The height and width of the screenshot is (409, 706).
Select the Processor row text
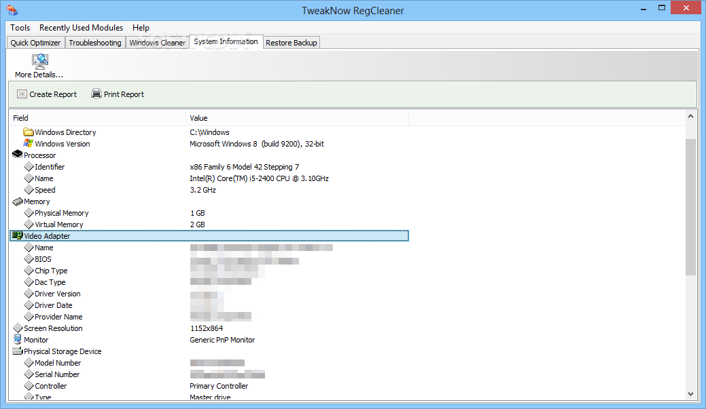point(39,155)
